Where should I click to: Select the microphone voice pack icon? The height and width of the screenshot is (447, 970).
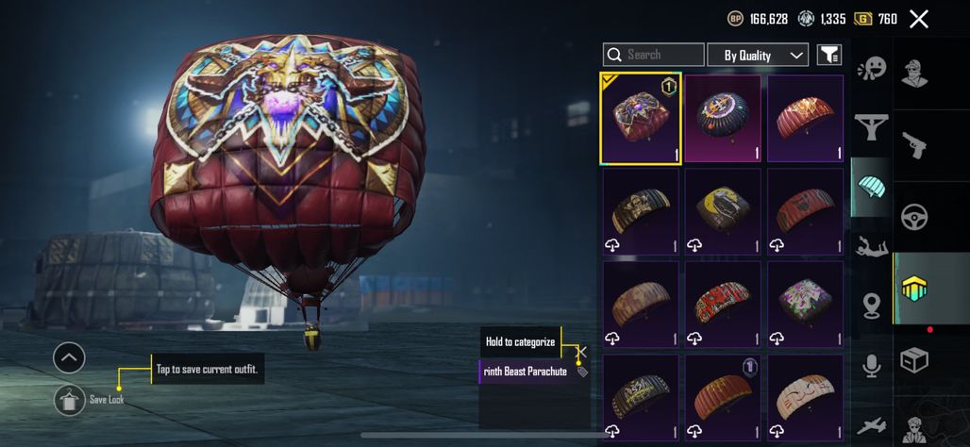pyautogui.click(x=872, y=365)
